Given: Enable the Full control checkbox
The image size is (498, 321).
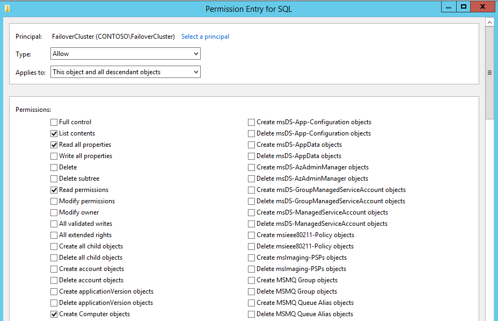Looking at the screenshot, I should 54,122.
